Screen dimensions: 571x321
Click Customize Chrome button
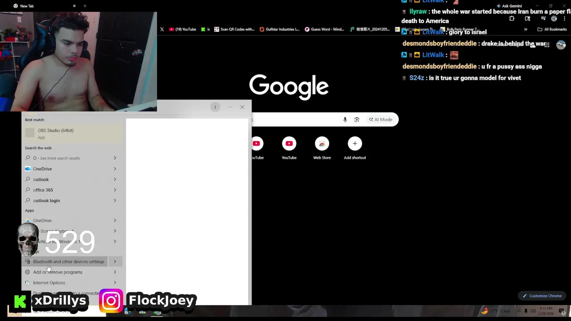click(542, 296)
